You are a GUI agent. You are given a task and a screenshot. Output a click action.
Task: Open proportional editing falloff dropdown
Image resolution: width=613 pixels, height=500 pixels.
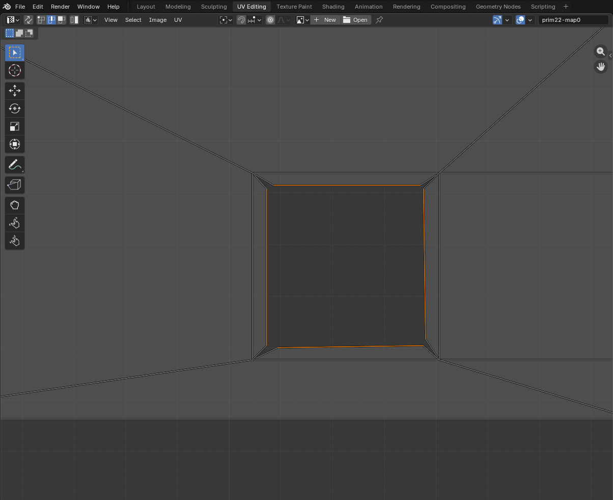pos(284,20)
